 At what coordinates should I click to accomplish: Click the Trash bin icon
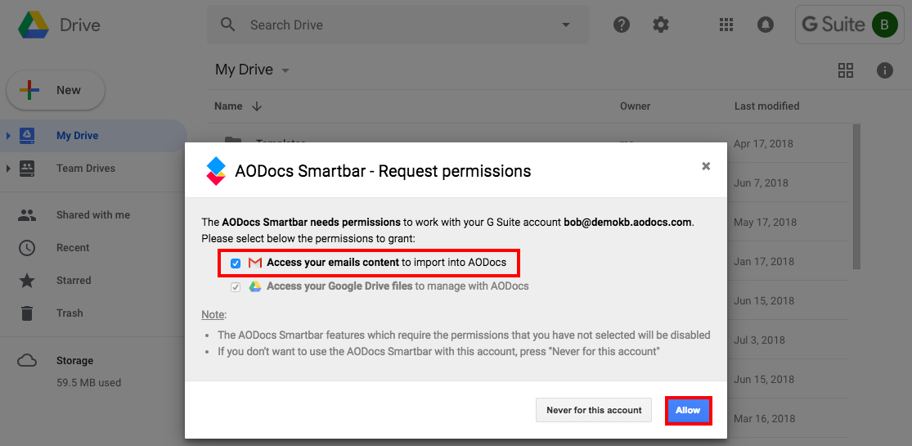point(27,313)
